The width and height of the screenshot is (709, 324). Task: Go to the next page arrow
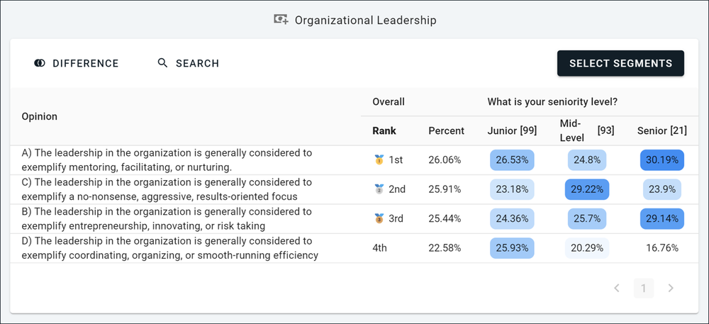pyautogui.click(x=671, y=288)
